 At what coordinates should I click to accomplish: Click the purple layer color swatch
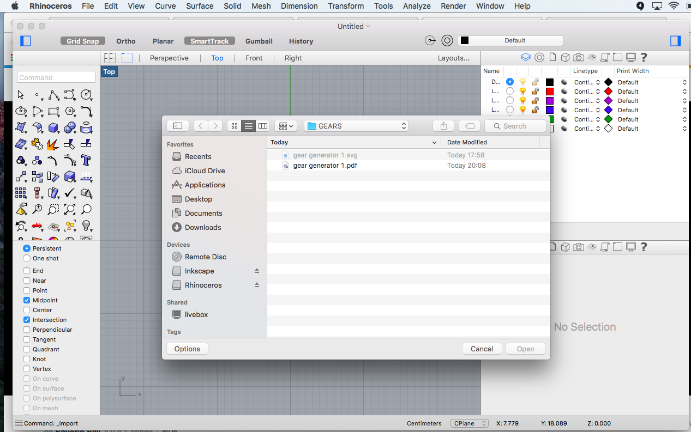(x=550, y=101)
